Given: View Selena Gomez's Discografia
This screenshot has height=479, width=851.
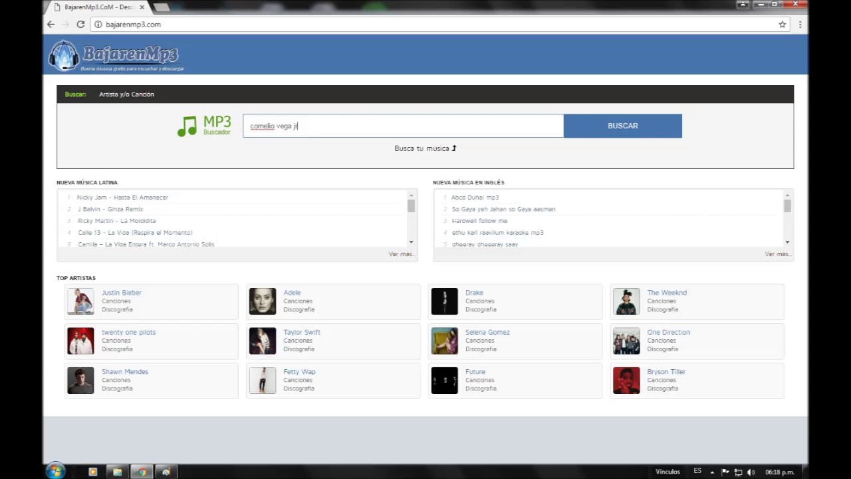Looking at the screenshot, I should (x=481, y=349).
